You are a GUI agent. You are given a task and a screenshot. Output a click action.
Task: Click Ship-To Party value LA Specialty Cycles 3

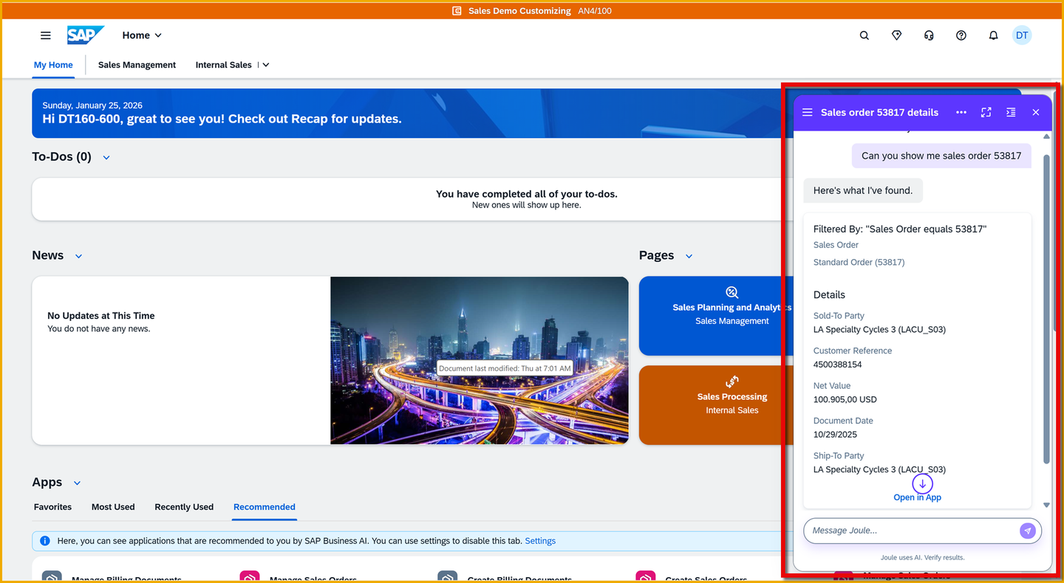click(x=879, y=469)
